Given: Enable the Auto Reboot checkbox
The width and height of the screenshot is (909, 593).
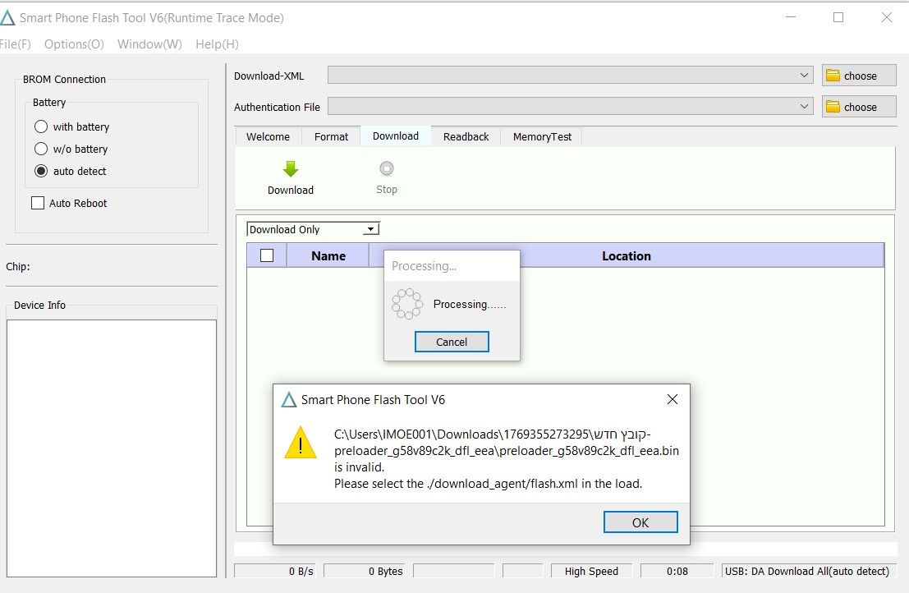Looking at the screenshot, I should [38, 203].
